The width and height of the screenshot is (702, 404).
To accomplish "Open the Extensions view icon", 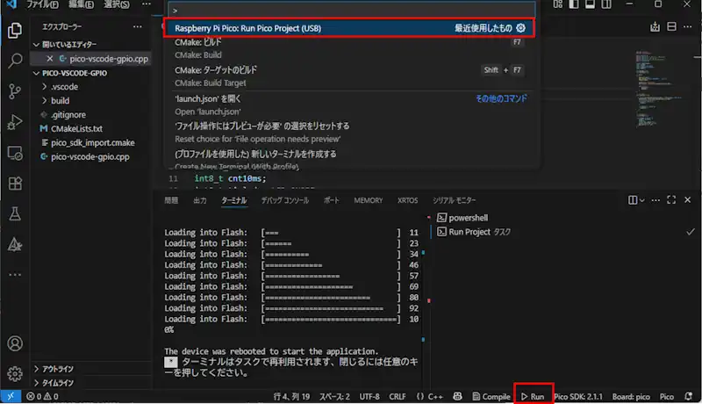I will pos(15,184).
